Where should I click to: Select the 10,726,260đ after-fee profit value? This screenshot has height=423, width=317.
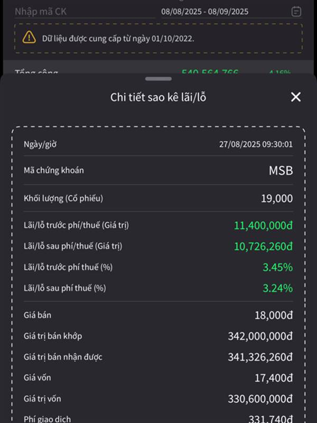click(263, 246)
